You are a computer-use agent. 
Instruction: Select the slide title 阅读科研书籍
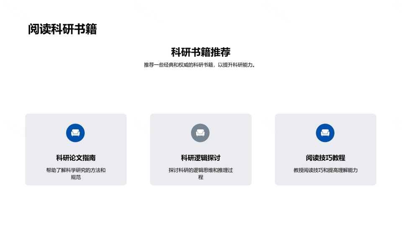[62, 29]
